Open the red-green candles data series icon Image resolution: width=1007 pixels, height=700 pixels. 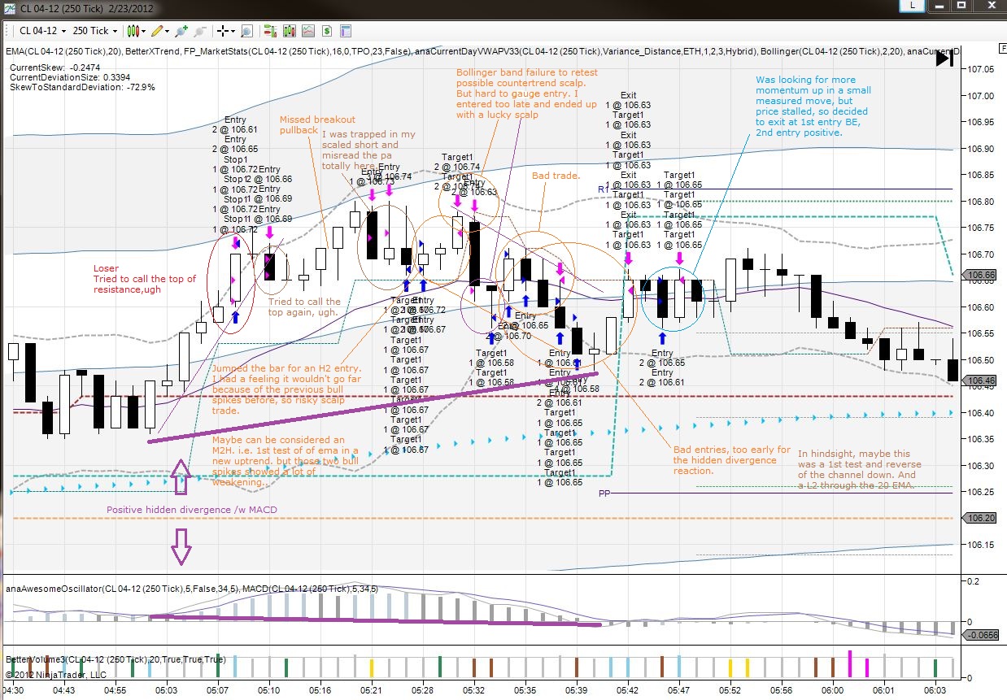pyautogui.click(x=289, y=31)
